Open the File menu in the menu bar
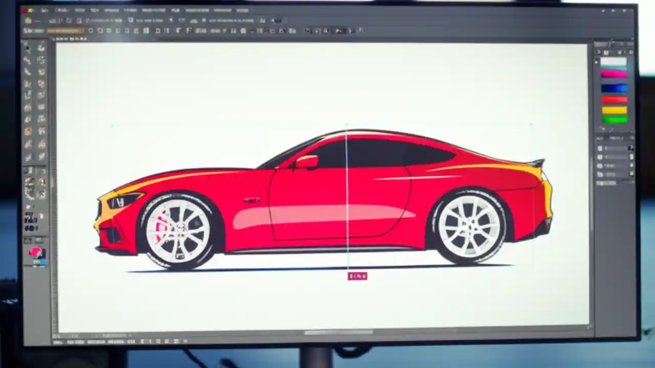This screenshot has width=655, height=368. 45,10
